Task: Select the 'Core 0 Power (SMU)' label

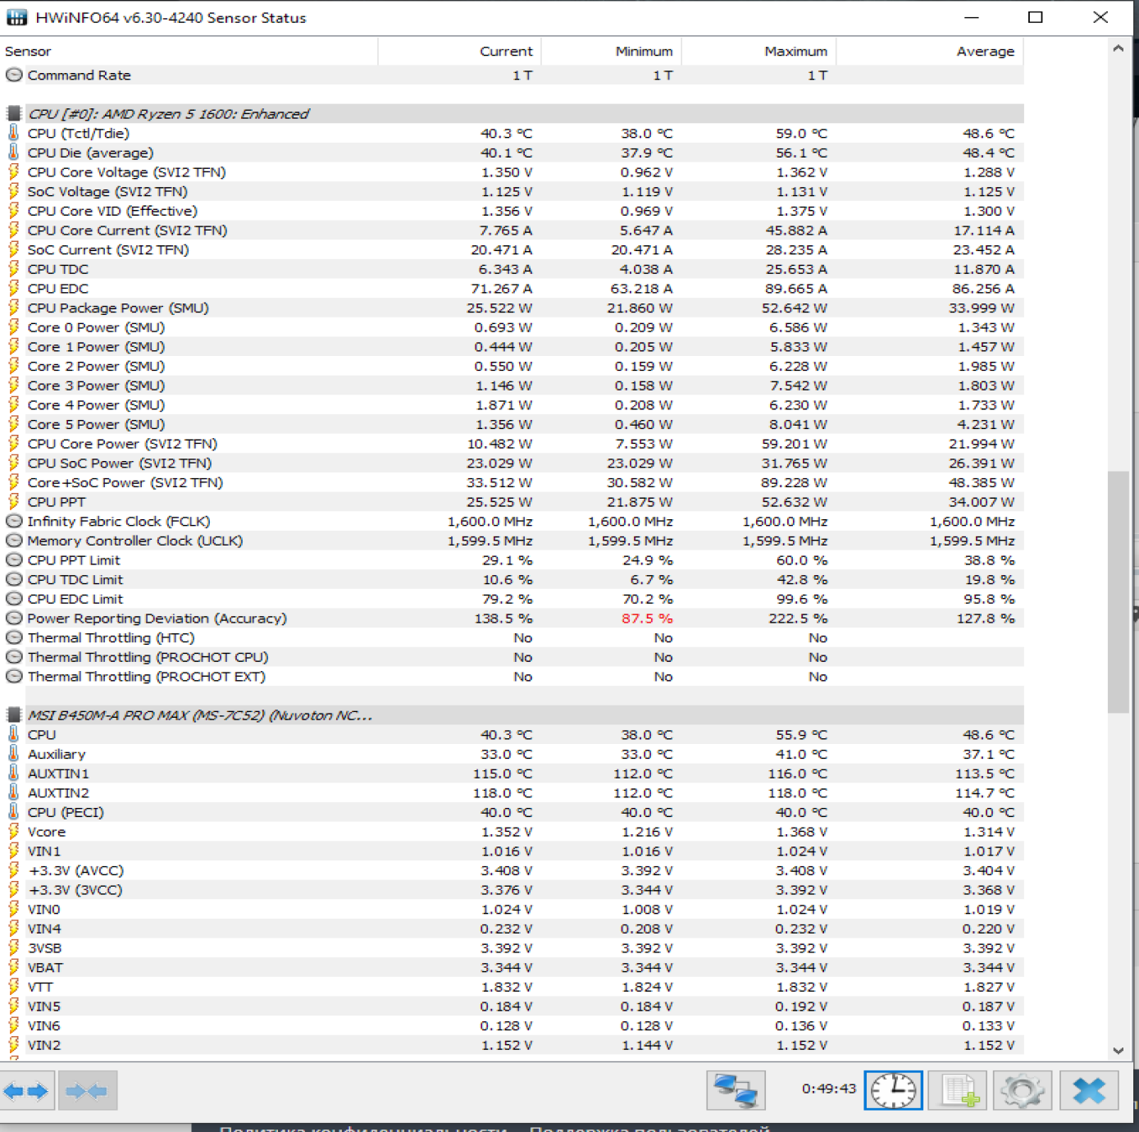Action: point(96,327)
